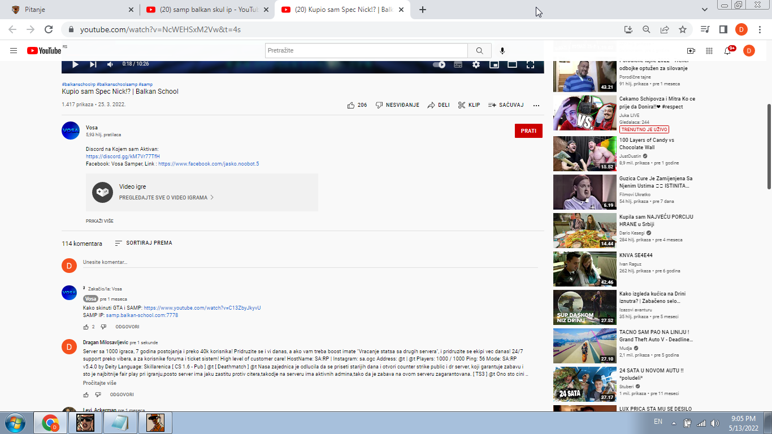This screenshot has width=772, height=434.
Task: Open the YouTube apps grid
Action: pyautogui.click(x=709, y=51)
